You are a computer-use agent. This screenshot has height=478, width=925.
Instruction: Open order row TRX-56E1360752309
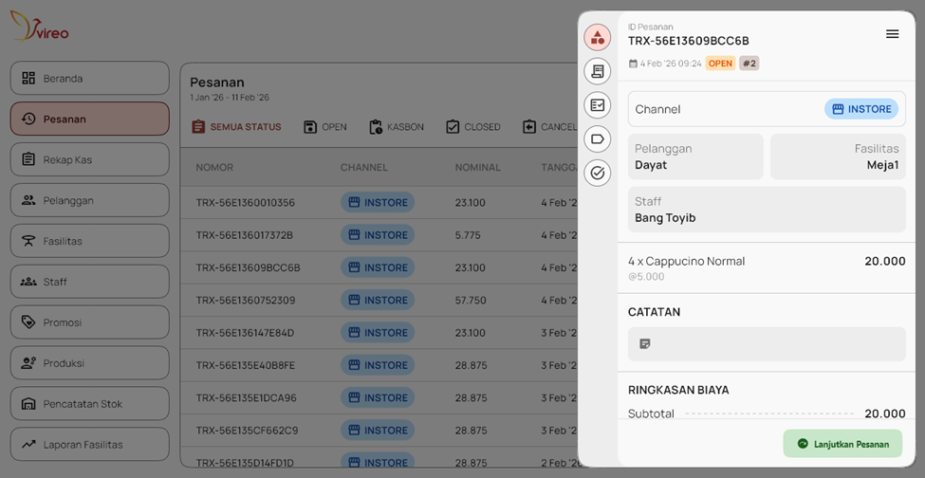coord(247,301)
